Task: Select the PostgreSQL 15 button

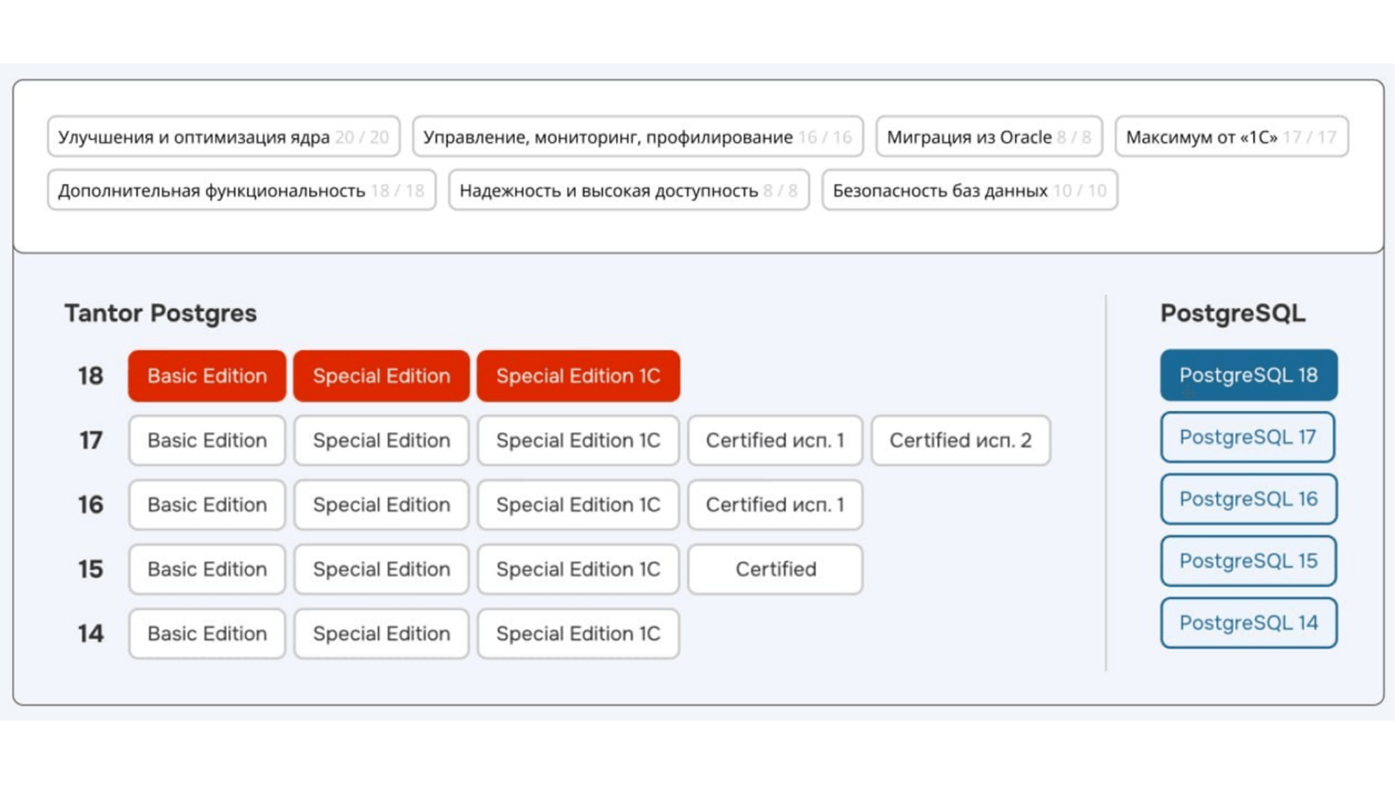Action: [x=1248, y=561]
